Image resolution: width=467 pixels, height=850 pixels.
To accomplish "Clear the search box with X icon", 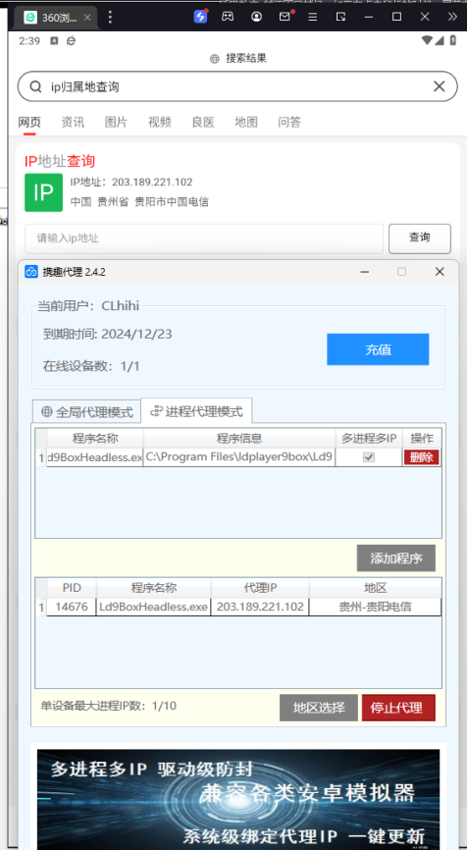I will pyautogui.click(x=439, y=86).
